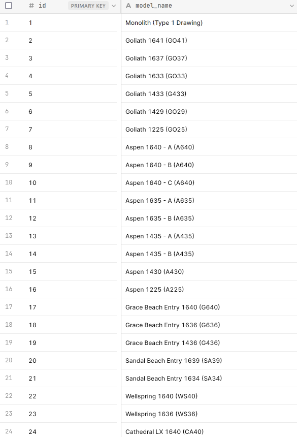Select the Goliath 1225 (GO25) cell
Viewport: 297px width, 437px height.
pos(209,129)
